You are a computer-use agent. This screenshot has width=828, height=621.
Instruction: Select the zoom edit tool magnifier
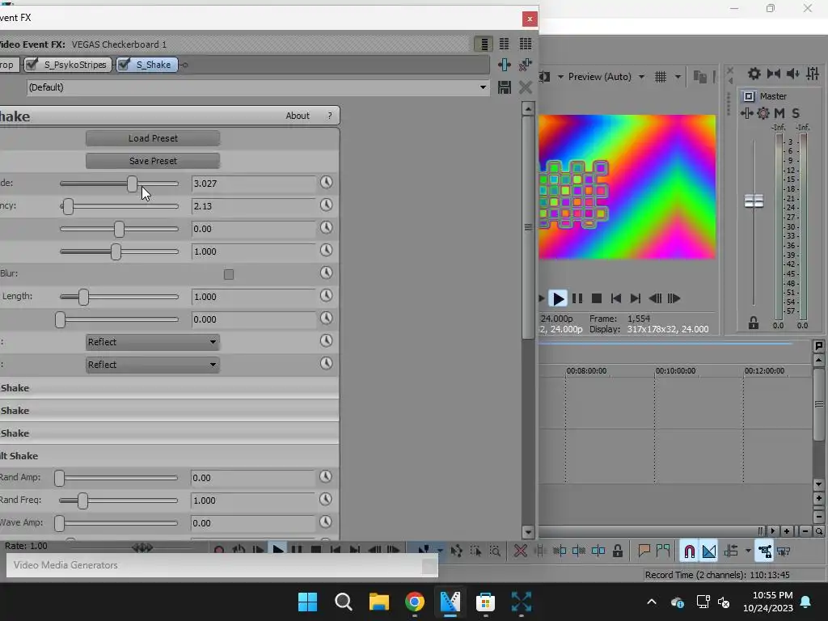495,551
